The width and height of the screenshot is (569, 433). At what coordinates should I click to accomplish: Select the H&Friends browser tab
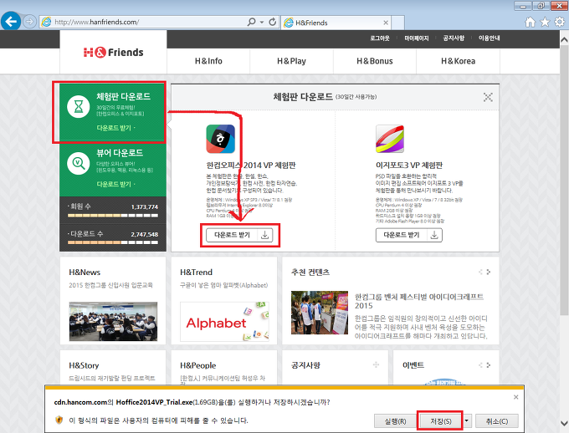[336, 23]
